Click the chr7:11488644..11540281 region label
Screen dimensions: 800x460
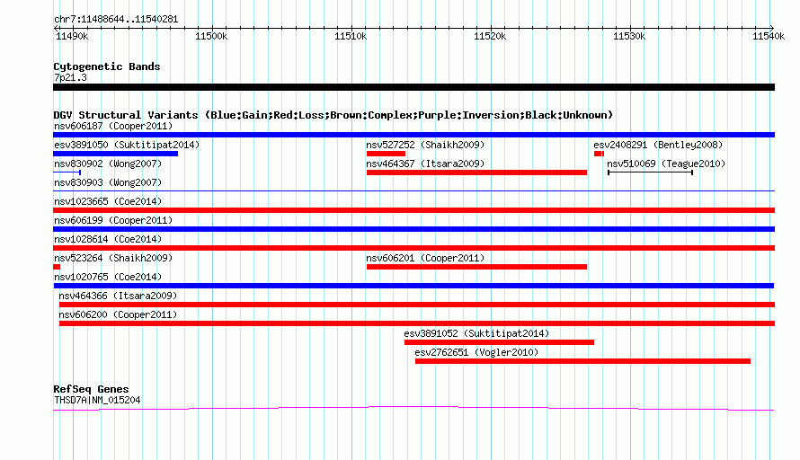(x=116, y=20)
